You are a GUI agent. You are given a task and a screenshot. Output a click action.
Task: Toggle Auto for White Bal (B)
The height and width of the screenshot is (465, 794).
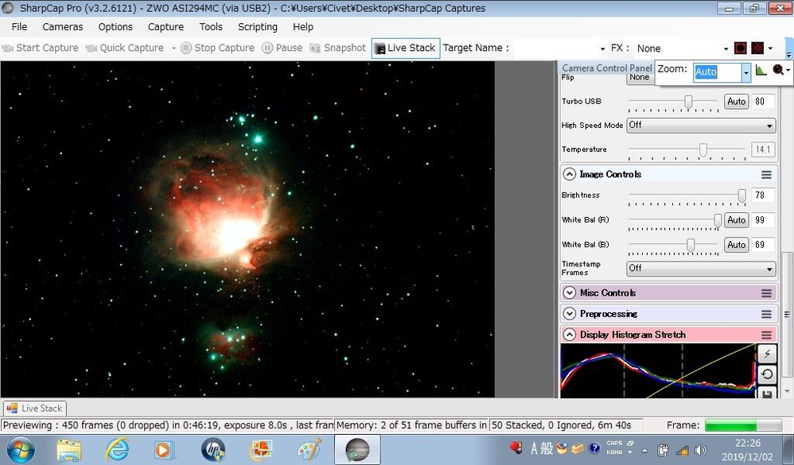[736, 245]
